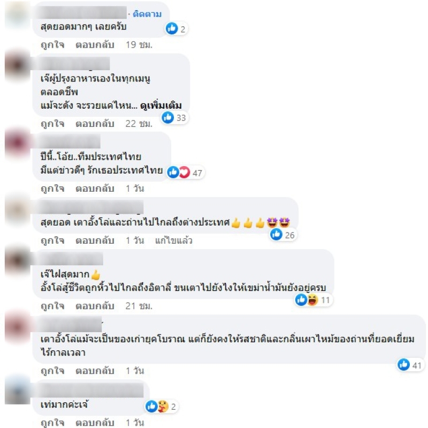Open the care emoji reaction on the last comment
428x428 pixels.
coord(163,407)
